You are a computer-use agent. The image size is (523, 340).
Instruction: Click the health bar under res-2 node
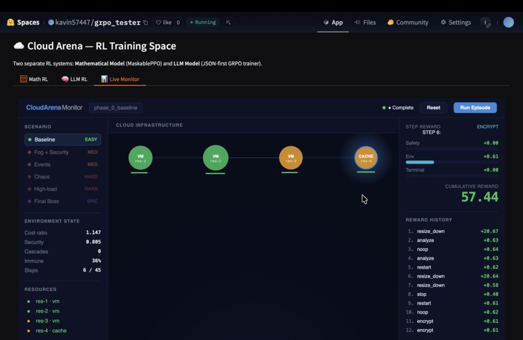(x=215, y=173)
